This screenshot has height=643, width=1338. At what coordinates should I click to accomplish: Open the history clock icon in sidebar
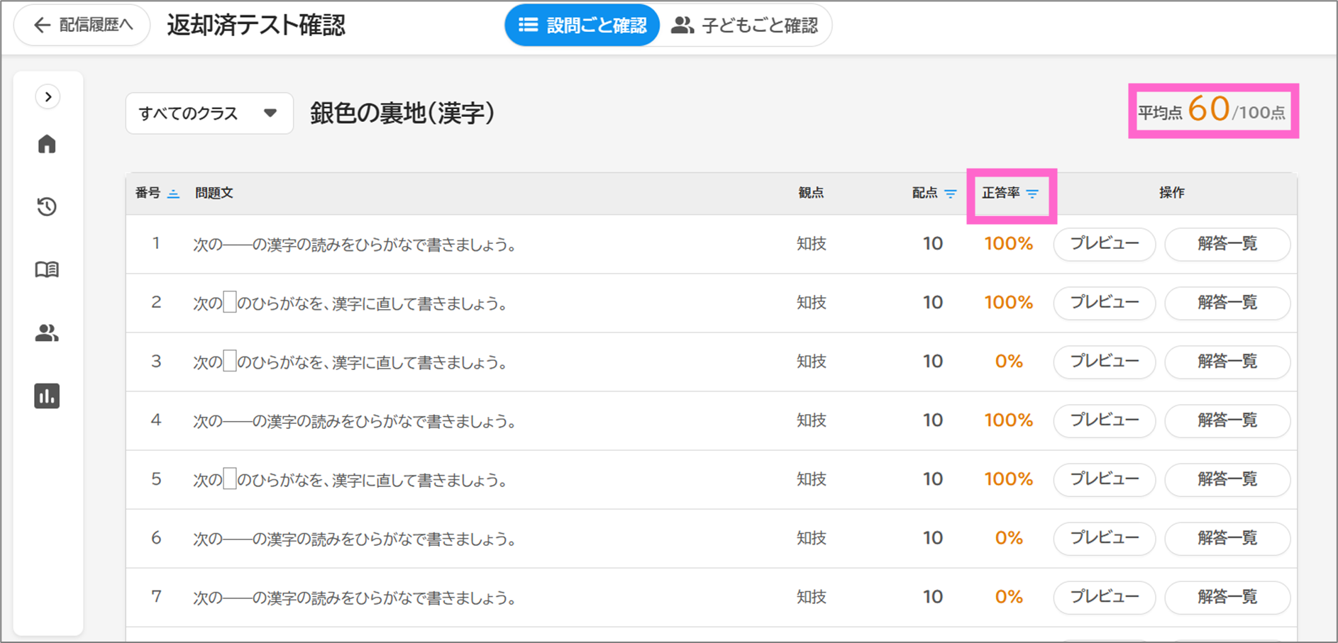coord(47,206)
